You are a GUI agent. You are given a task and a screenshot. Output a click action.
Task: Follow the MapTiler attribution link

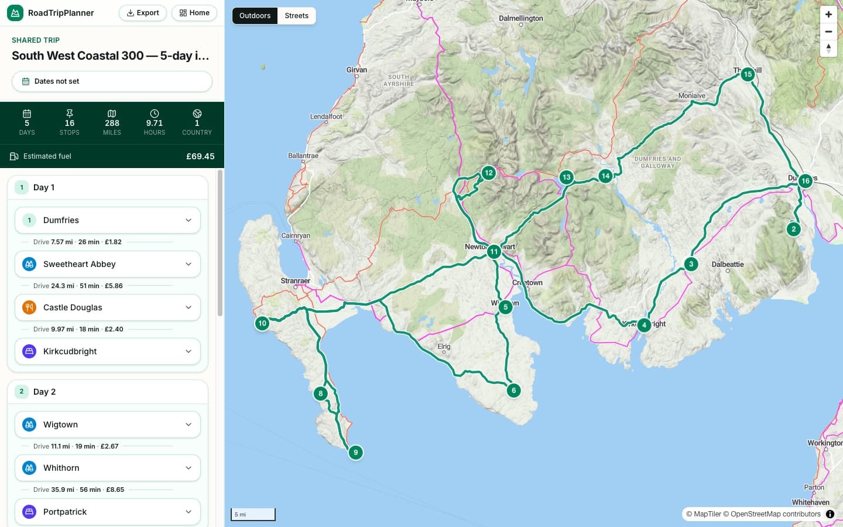click(x=704, y=514)
